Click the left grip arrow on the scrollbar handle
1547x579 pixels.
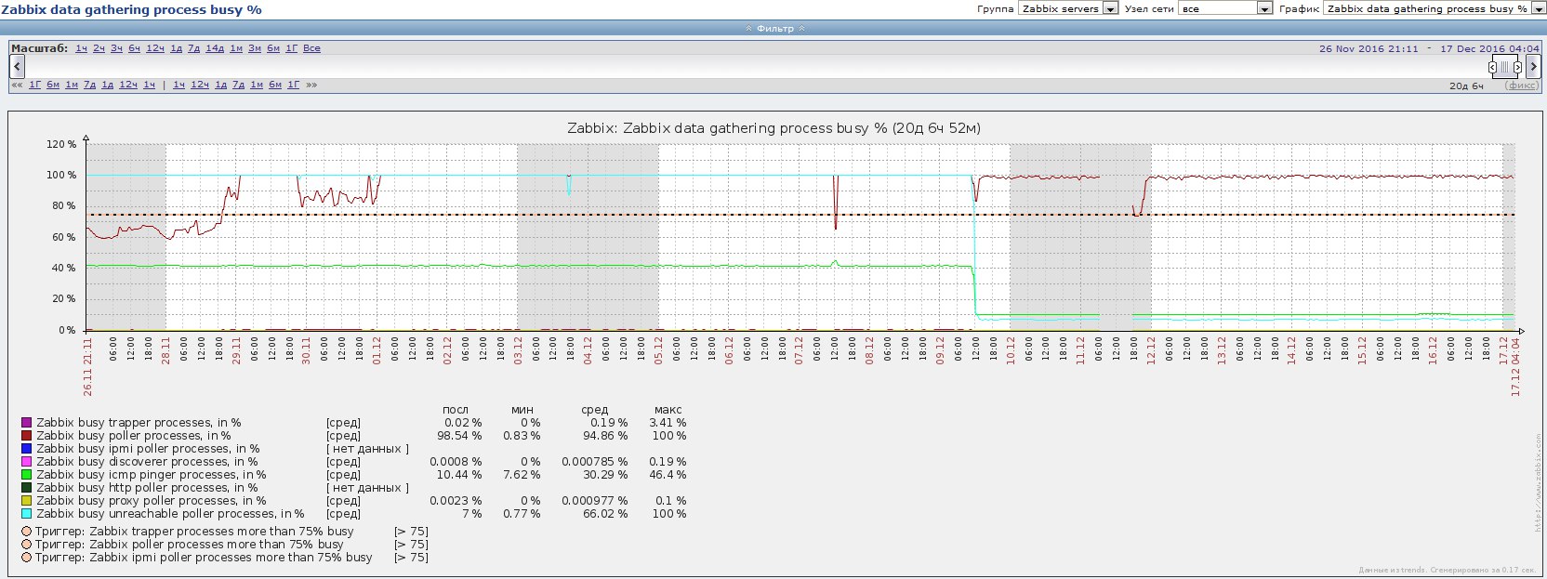[x=1492, y=67]
